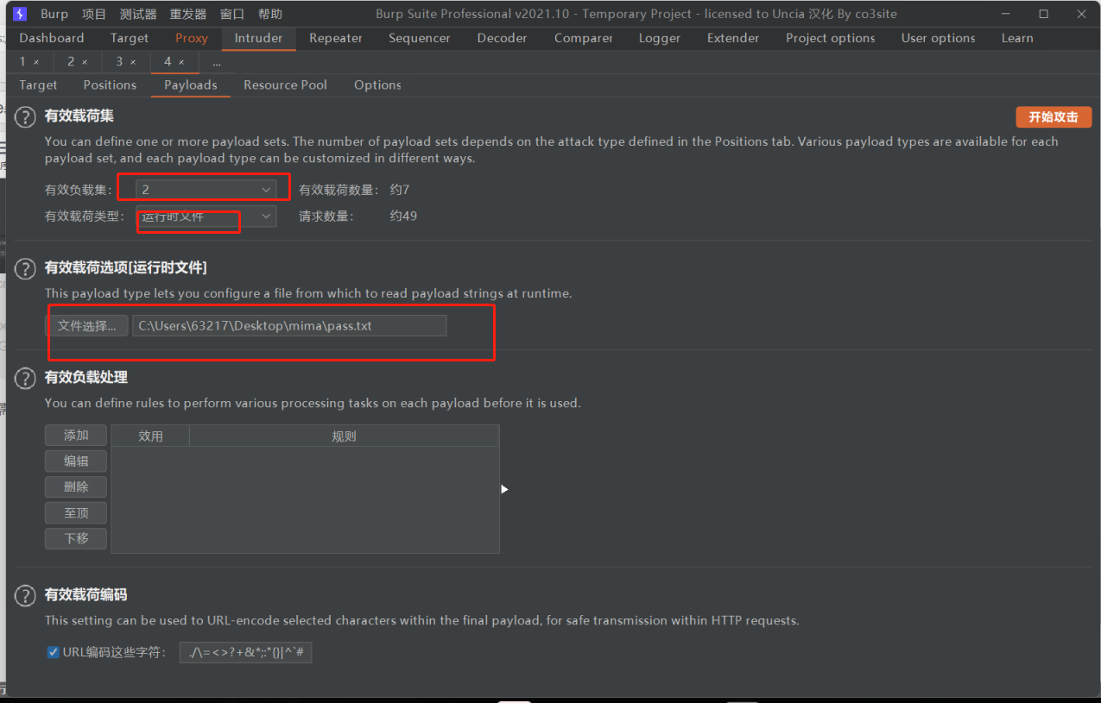This screenshot has width=1101, height=703.
Task: Click the 规则 column header
Action: (x=344, y=436)
